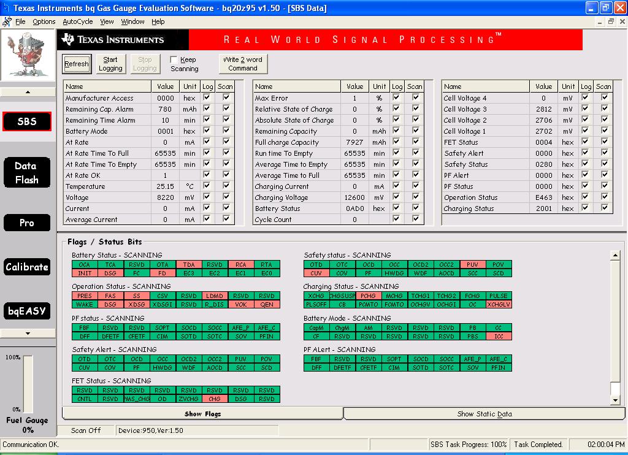Switch to the Show Static Data tab
The height and width of the screenshot is (455, 628).
click(x=484, y=414)
